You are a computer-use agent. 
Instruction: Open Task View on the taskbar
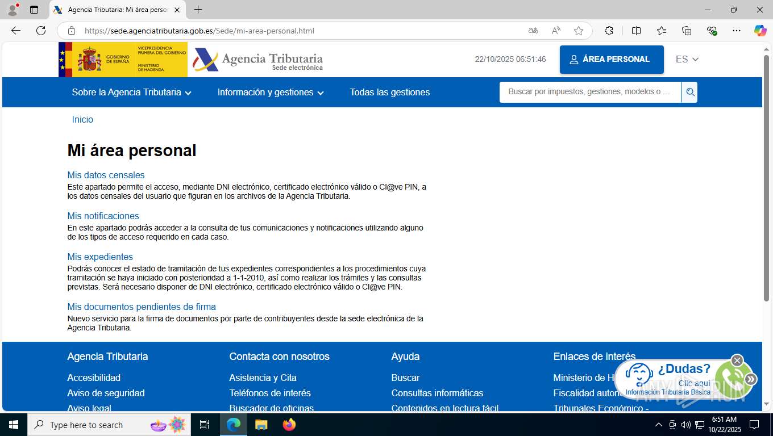point(205,425)
